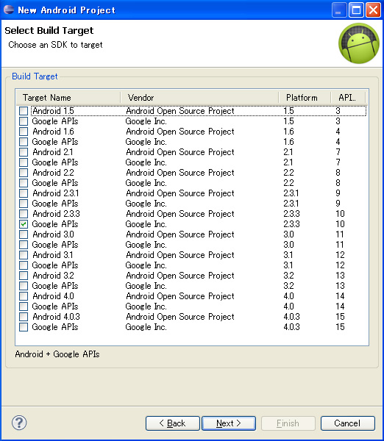Click the help question mark icon
Image resolution: width=384 pixels, height=441 pixels.
(19, 423)
